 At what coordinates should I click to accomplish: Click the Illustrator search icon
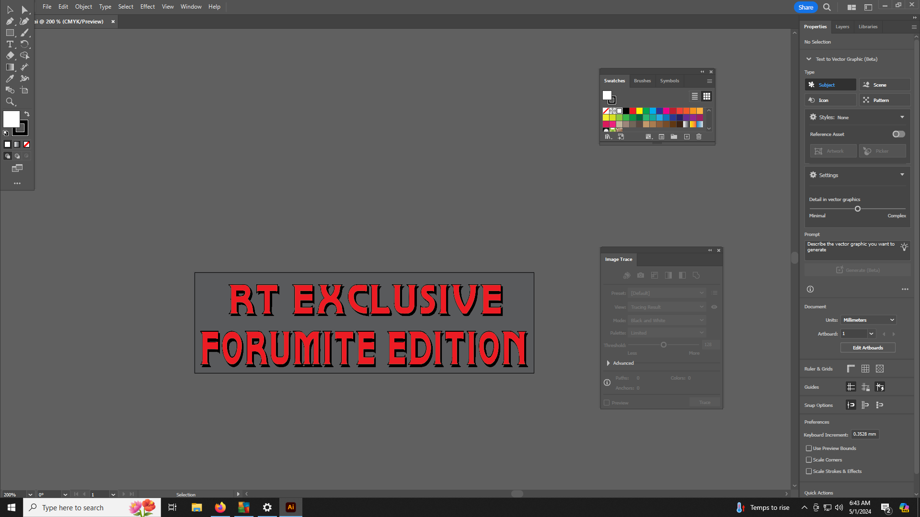click(x=827, y=7)
